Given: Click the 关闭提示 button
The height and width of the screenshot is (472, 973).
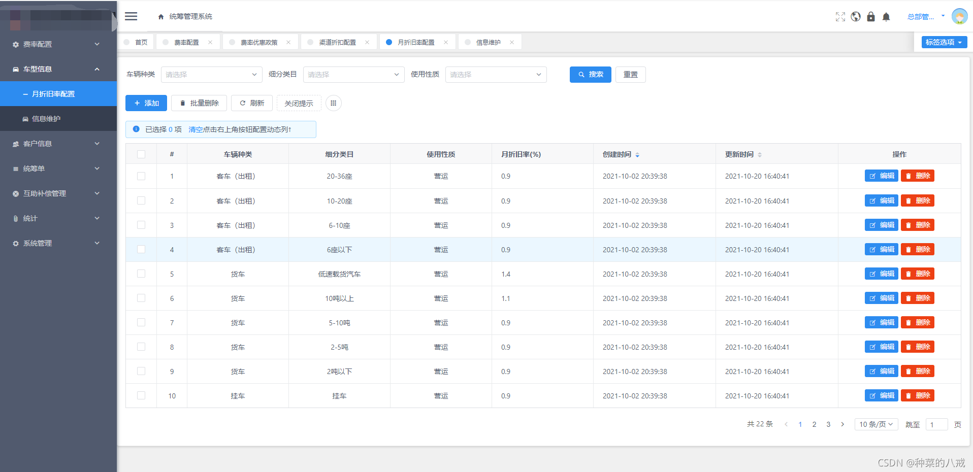Looking at the screenshot, I should (299, 103).
